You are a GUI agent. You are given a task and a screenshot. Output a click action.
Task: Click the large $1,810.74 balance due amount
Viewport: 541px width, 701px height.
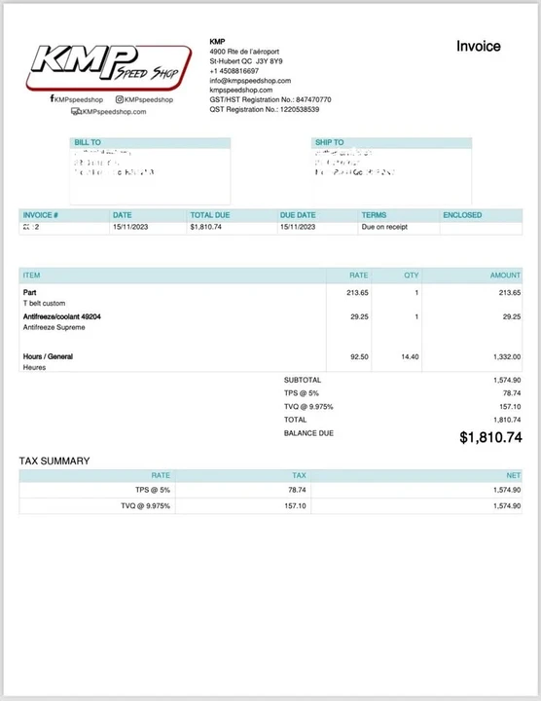tap(490, 437)
